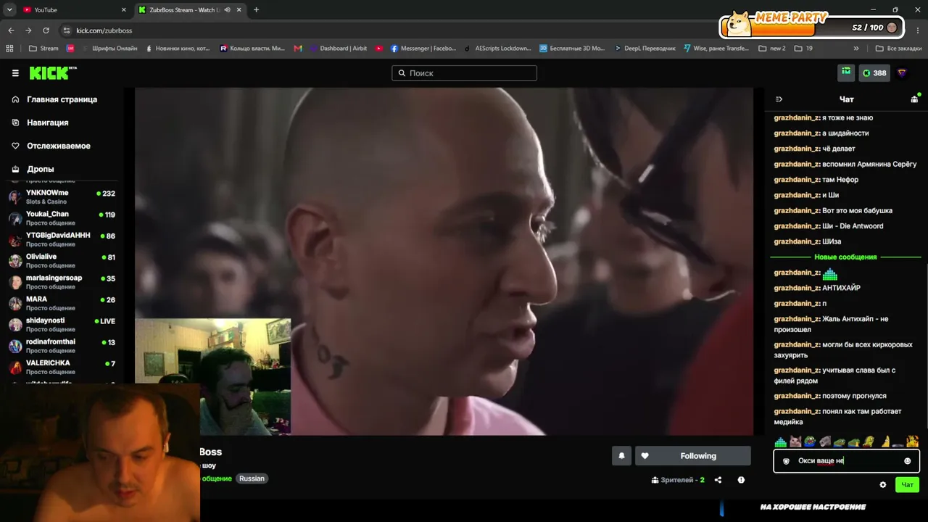Go forward in browser history

click(x=28, y=30)
